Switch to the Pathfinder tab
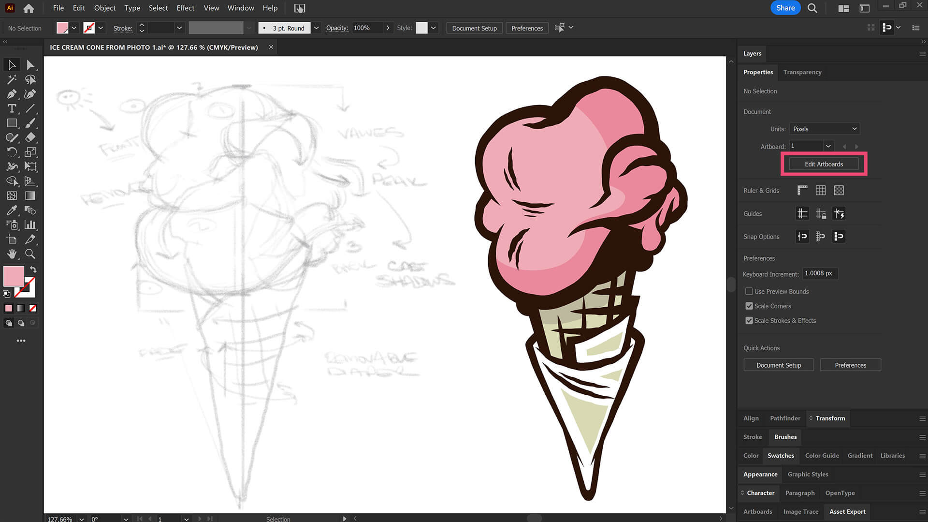Viewport: 928px width, 522px height. point(785,418)
